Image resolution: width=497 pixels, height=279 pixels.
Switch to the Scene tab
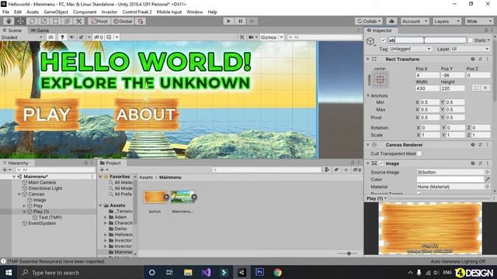pos(12,30)
